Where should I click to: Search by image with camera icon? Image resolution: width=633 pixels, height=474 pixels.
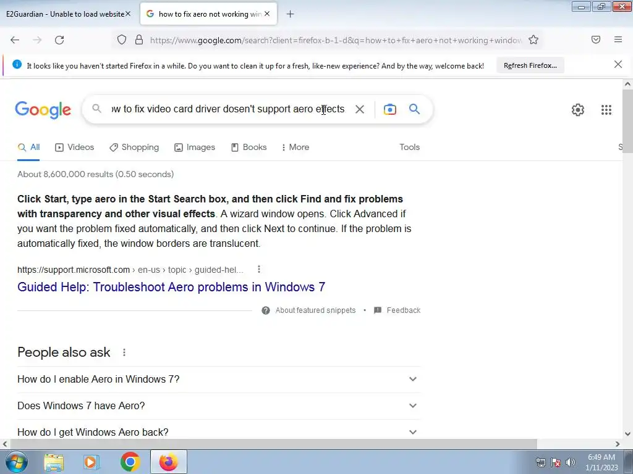point(390,109)
